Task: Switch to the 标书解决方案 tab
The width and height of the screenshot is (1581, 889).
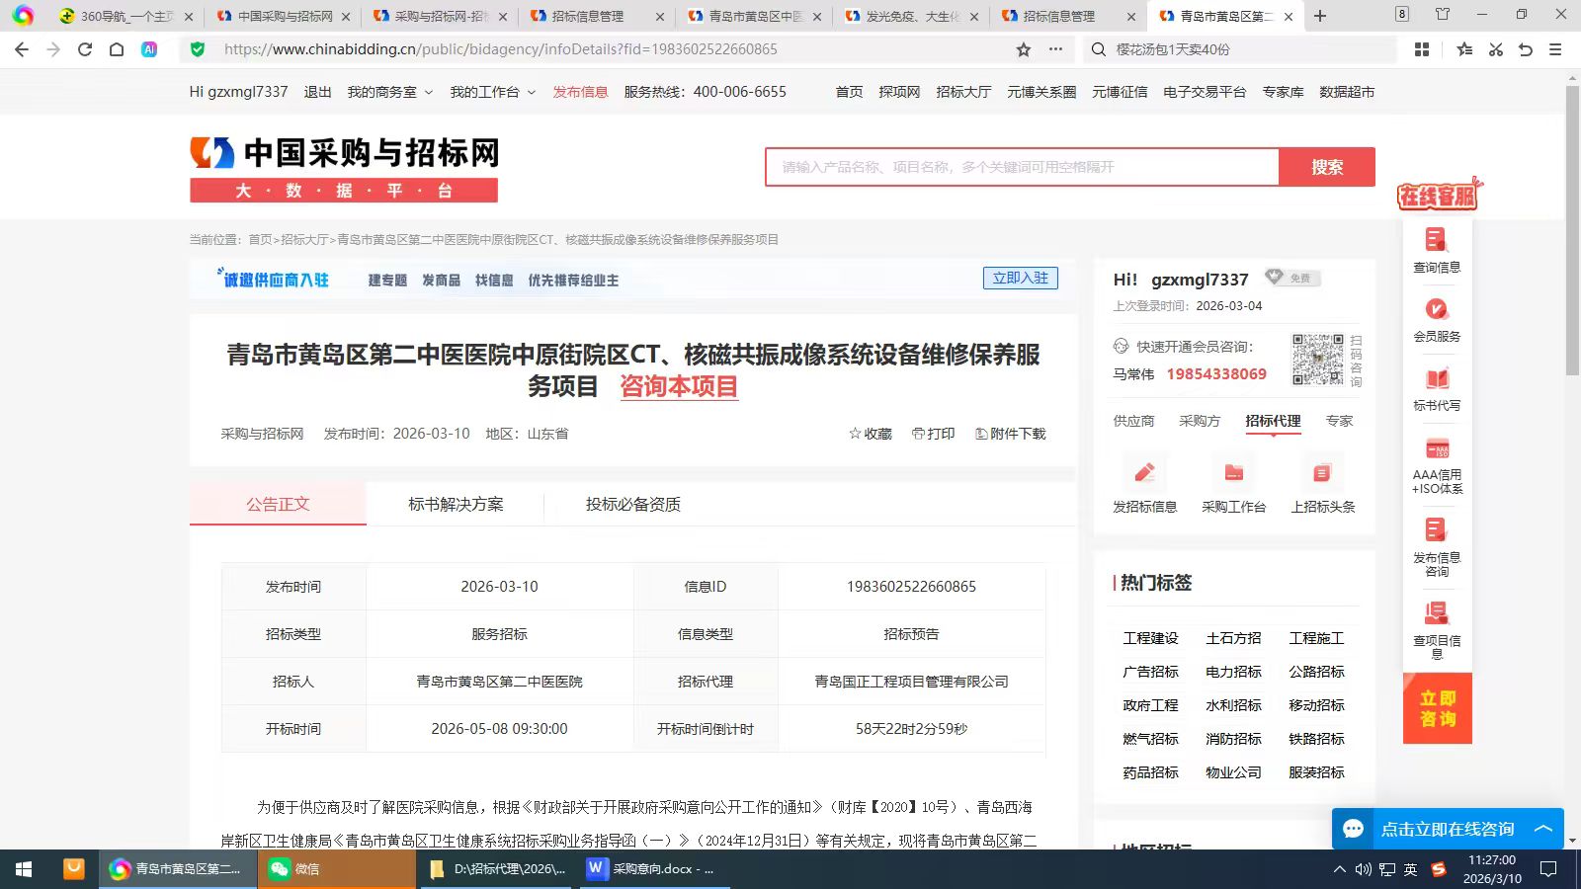Action: point(456,505)
